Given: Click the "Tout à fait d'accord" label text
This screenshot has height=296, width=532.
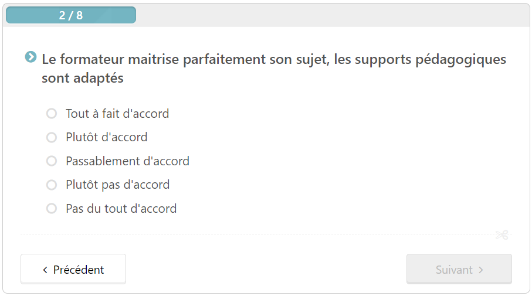Looking at the screenshot, I should [x=117, y=114].
